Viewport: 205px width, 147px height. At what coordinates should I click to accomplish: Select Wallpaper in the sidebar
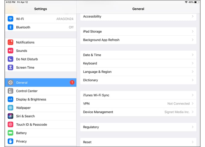pyautogui.click(x=23, y=108)
